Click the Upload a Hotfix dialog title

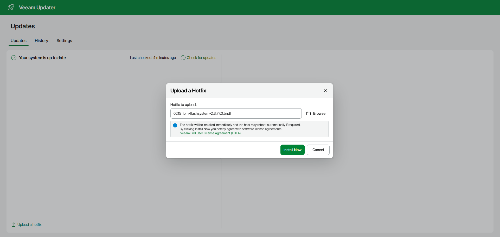click(188, 91)
